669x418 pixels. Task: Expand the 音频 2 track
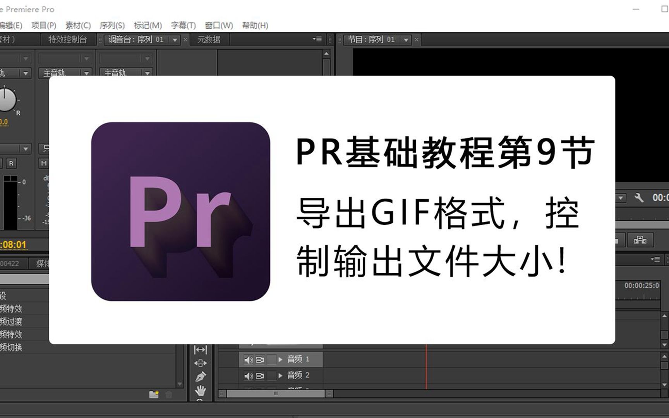tap(280, 375)
